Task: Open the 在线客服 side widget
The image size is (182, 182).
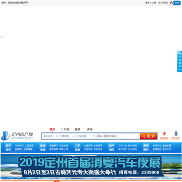Action: [x=179, y=62]
